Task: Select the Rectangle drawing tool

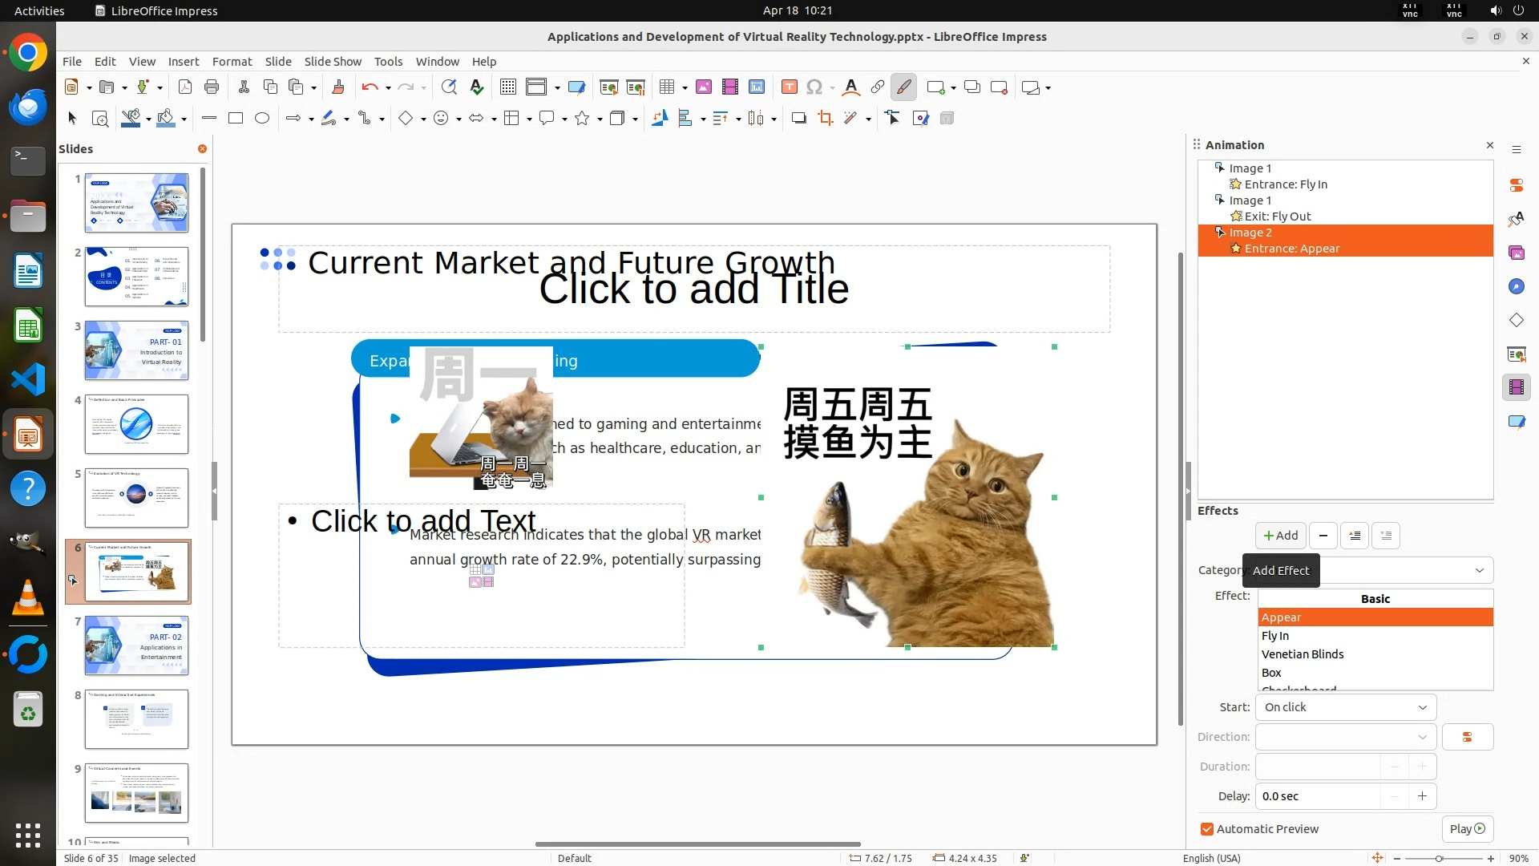Action: pos(235,119)
